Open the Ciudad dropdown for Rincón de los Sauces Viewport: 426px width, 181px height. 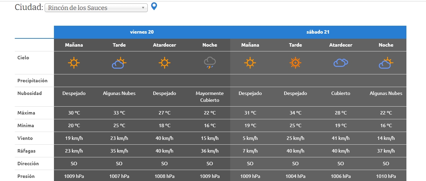point(96,8)
